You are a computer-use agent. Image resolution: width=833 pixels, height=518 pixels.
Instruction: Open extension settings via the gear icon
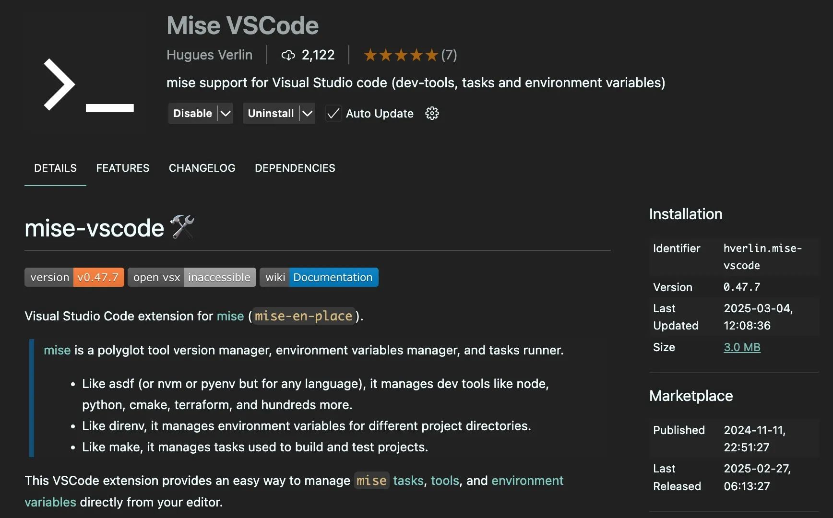(x=432, y=113)
